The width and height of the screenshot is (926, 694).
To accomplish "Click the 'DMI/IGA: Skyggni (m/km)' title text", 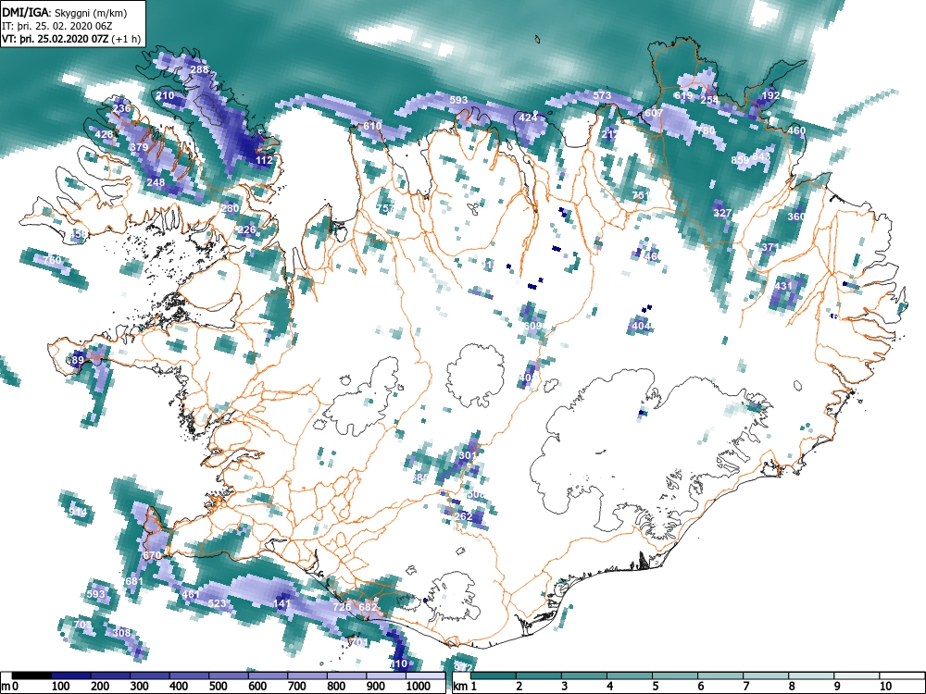I will click(65, 13).
